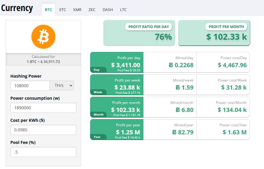
Task: Select the ZEC currency tab
Action: [92, 10]
